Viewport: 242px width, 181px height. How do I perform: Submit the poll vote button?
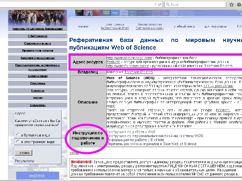pos(24,153)
